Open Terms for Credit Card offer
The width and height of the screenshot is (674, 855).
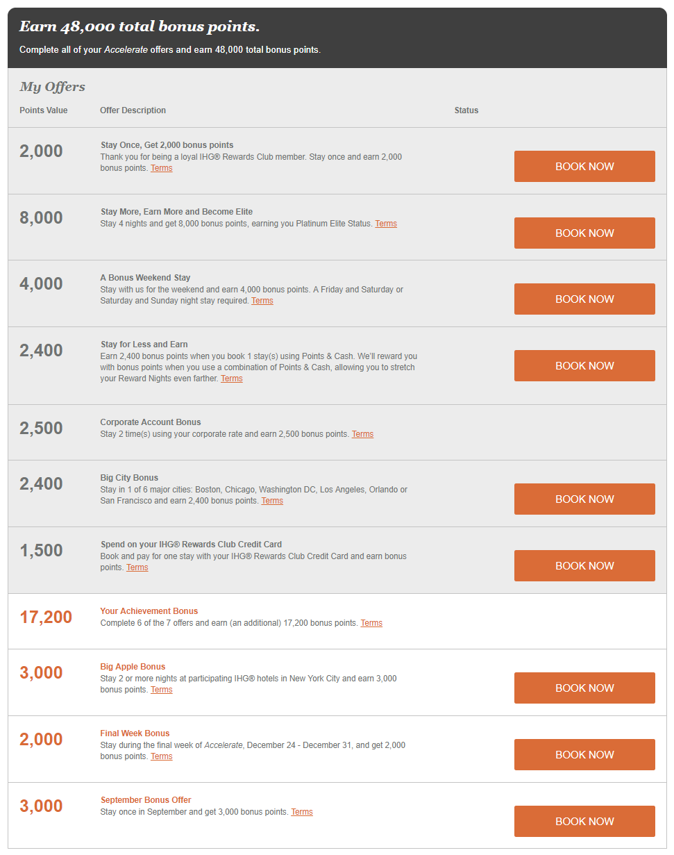click(137, 567)
